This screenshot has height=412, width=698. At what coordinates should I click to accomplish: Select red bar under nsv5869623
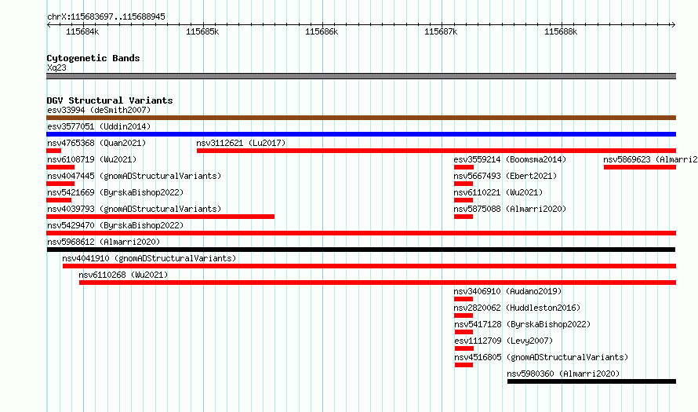click(x=640, y=167)
